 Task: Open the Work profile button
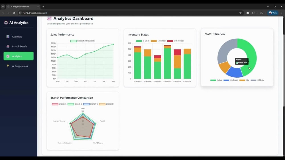tap(273, 13)
